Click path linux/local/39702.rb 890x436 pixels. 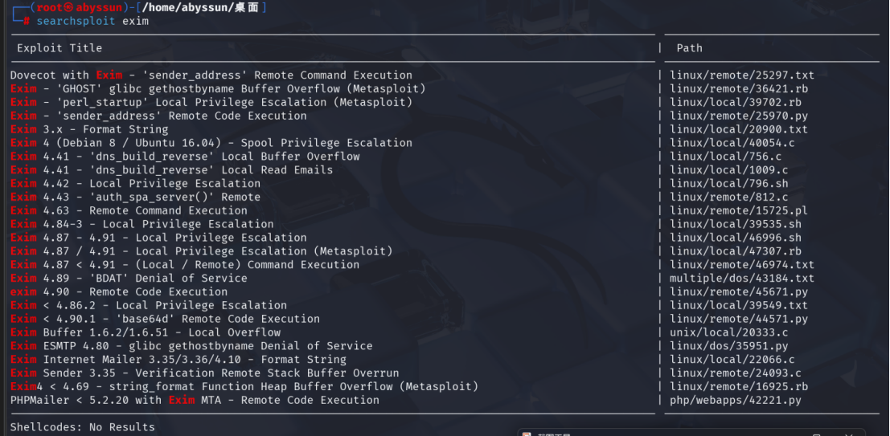click(736, 103)
